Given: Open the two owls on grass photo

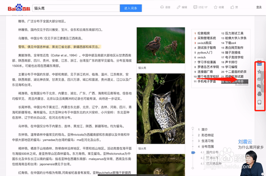Looking at the screenshot, I should tap(161, 45).
